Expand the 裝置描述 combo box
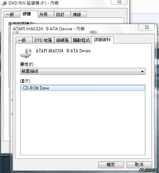The width and height of the screenshot is (159, 173). click(x=83, y=71)
